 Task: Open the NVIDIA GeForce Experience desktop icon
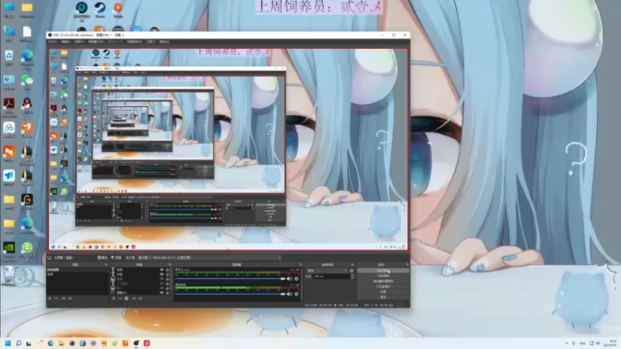point(9,251)
